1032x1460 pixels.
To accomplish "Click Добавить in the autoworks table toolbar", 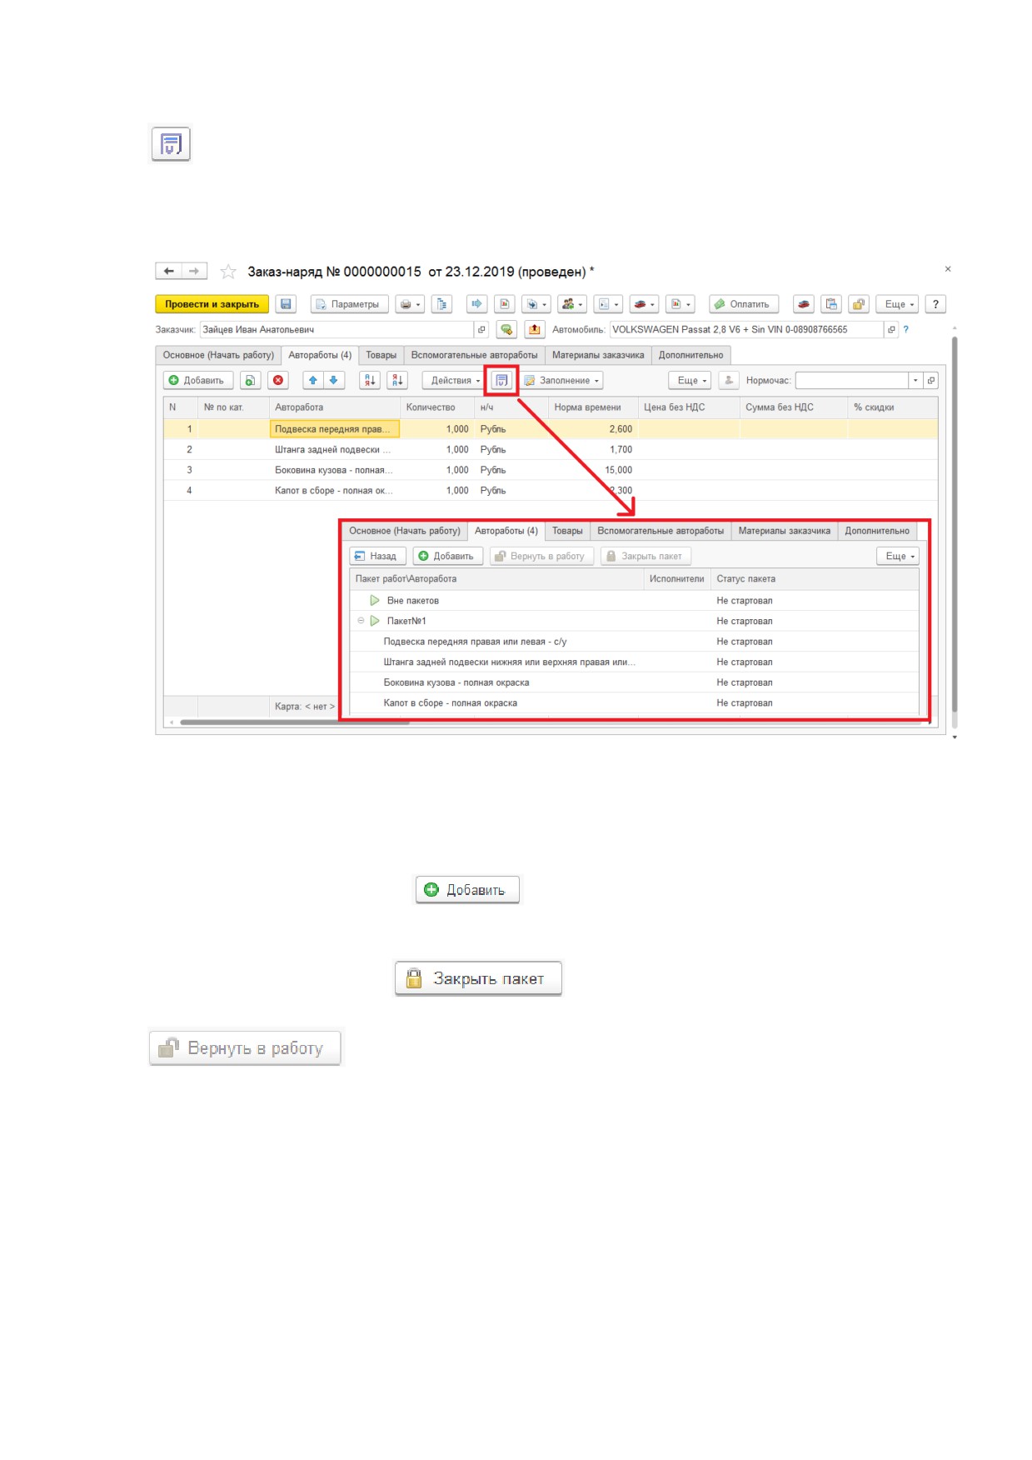I will (x=197, y=381).
